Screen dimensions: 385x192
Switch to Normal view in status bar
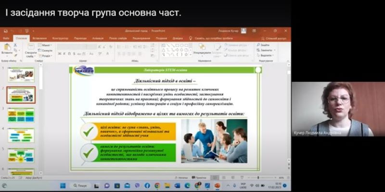214,178
